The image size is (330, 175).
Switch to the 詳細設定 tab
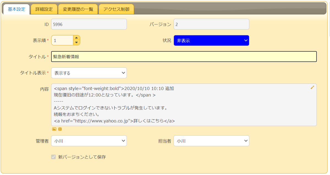click(44, 9)
